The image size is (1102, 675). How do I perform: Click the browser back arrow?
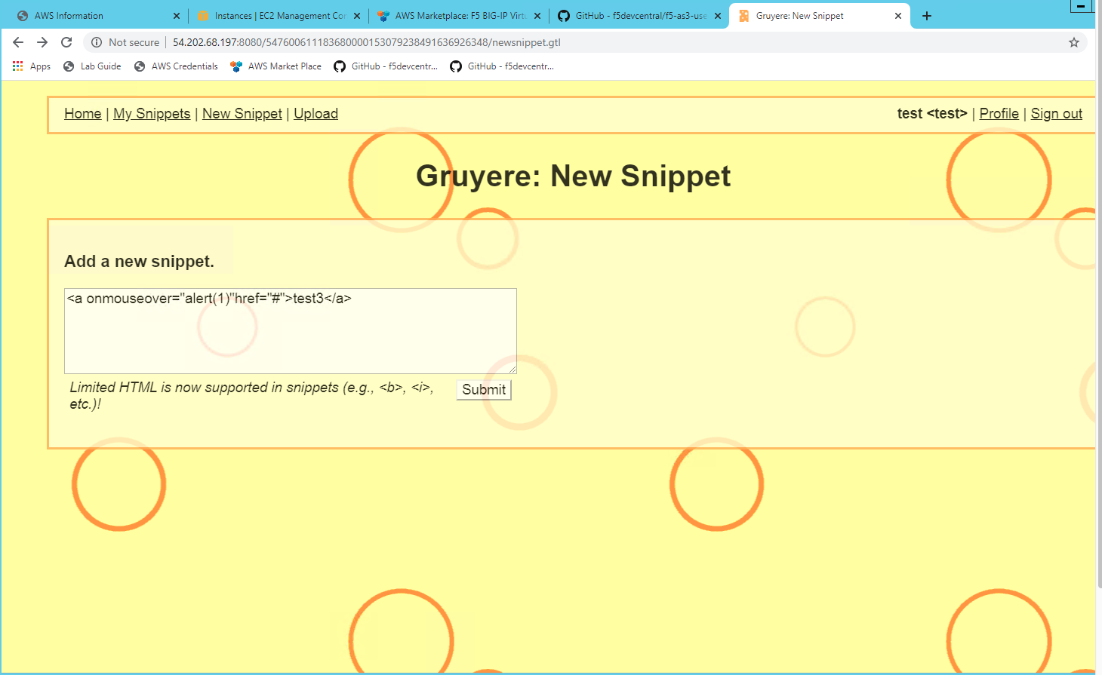pos(18,42)
